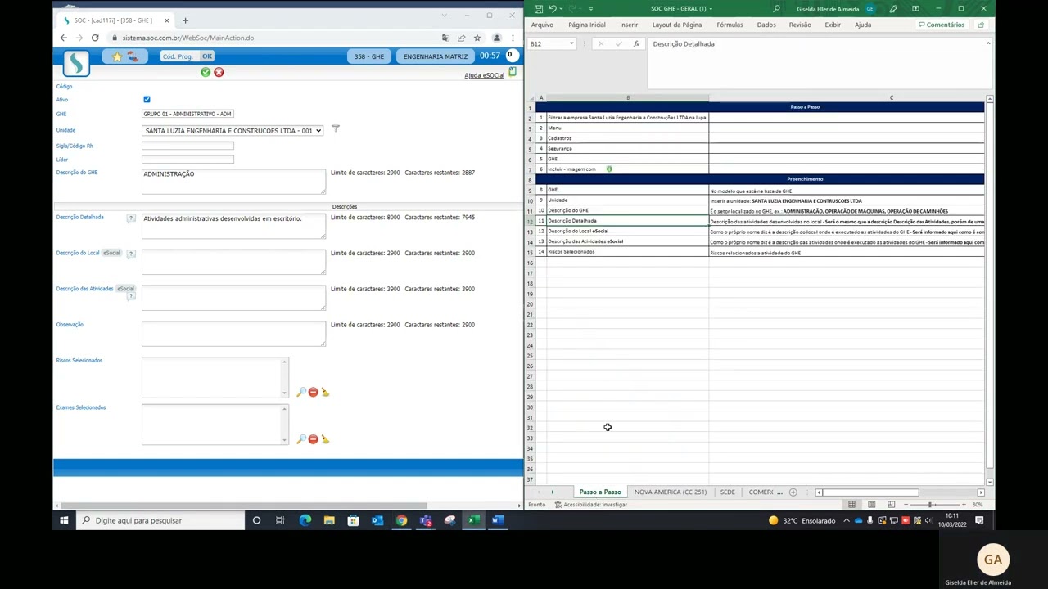Open the Chrome tab search chevron
The height and width of the screenshot is (589, 1048).
coord(445,15)
